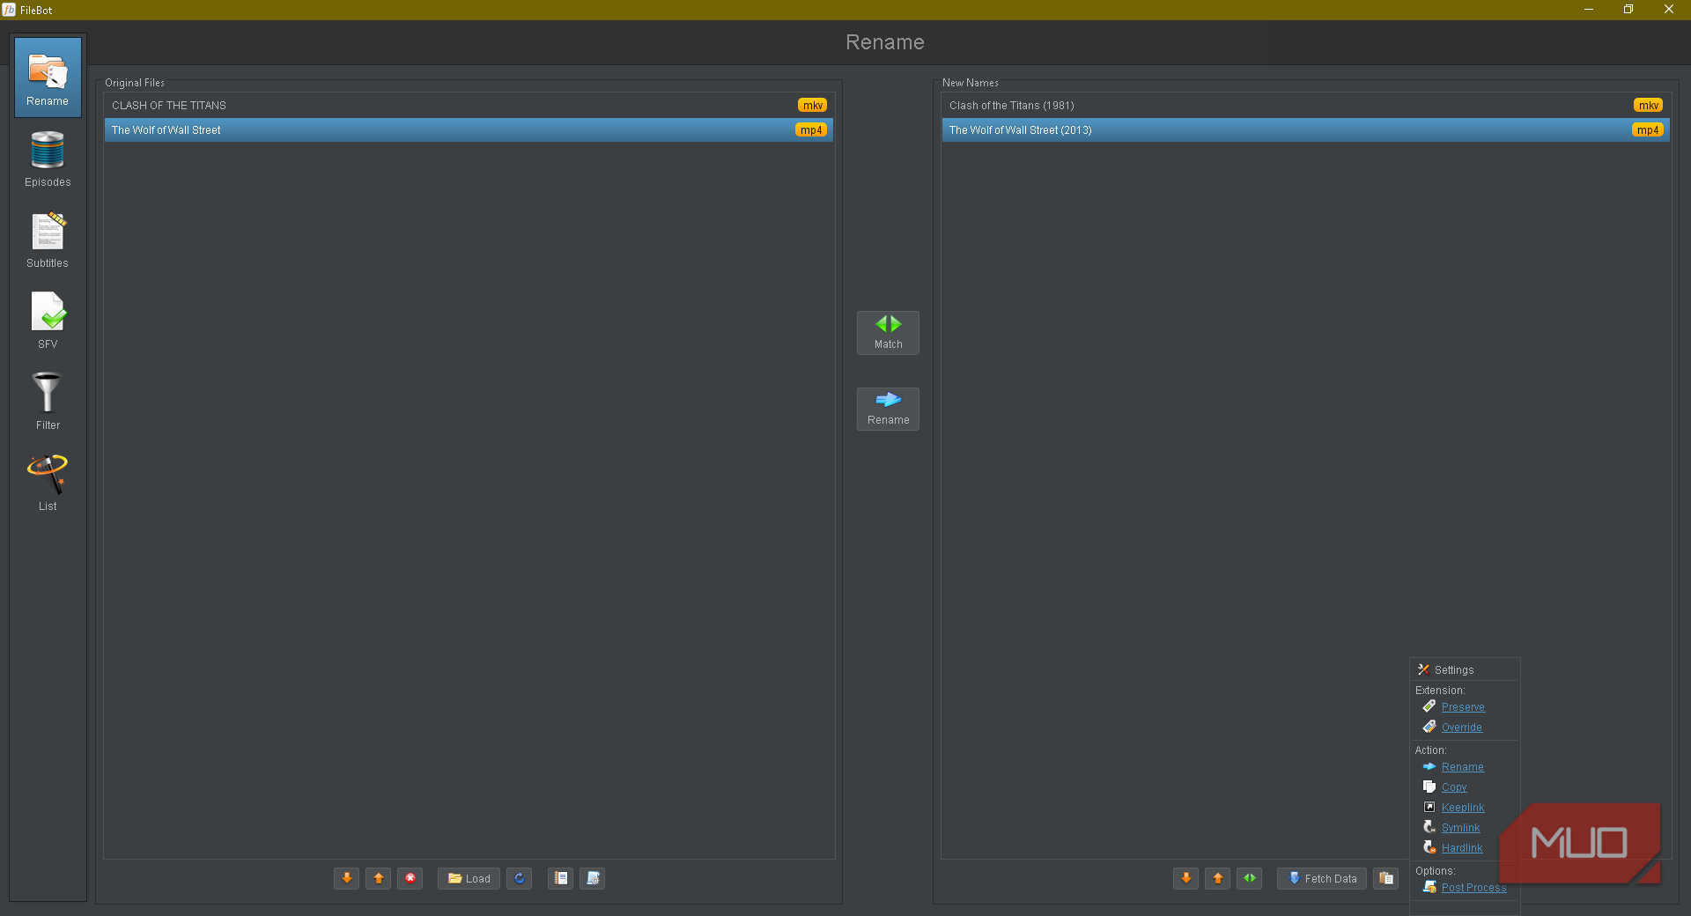Image resolution: width=1691 pixels, height=916 pixels.
Task: Click the mkv badge on CLASH OF THE TITANS
Action: pyautogui.click(x=812, y=106)
